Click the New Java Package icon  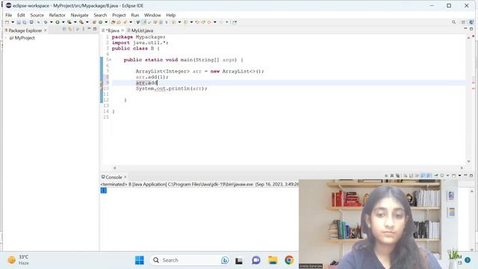[x=94, y=22]
